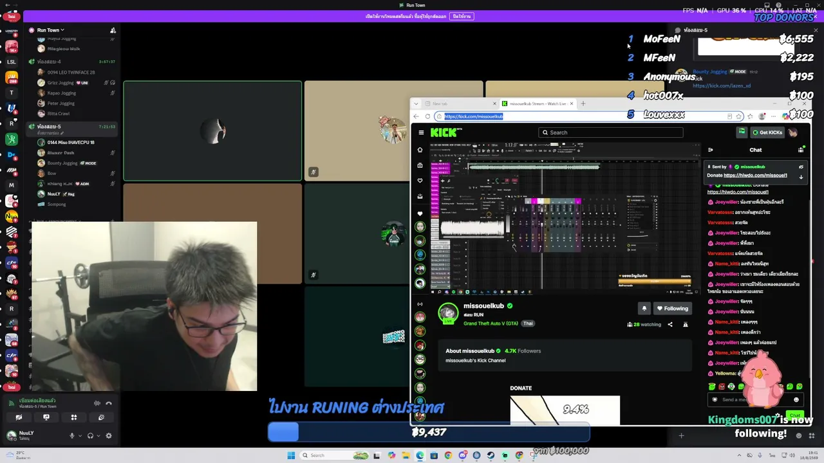Click the notification bell beside Following button
Viewport: 824px width, 463px height.
point(644,309)
